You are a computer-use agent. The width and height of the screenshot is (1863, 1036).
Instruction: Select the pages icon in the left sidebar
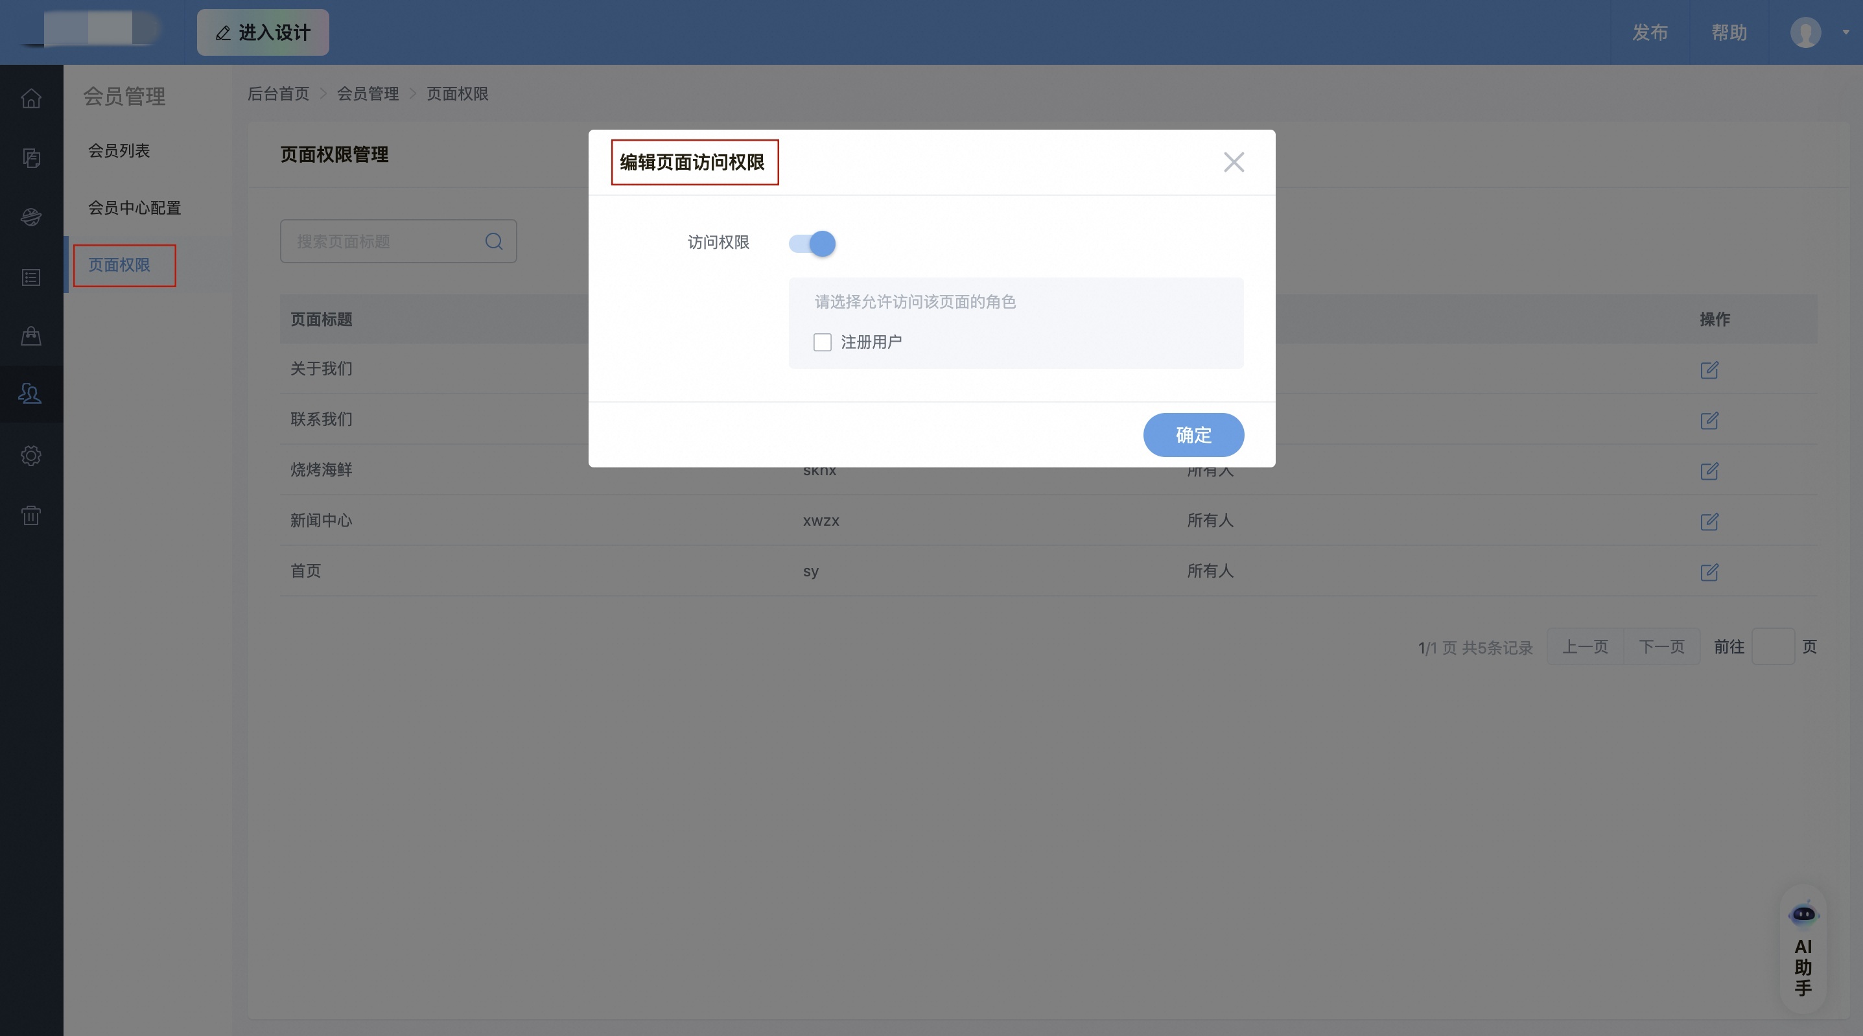31,158
